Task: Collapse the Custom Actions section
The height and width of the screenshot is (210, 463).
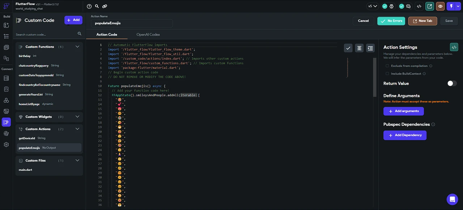Action: coord(77,129)
